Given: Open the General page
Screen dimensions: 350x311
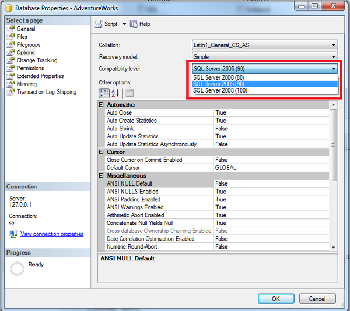Looking at the screenshot, I should pos(26,29).
